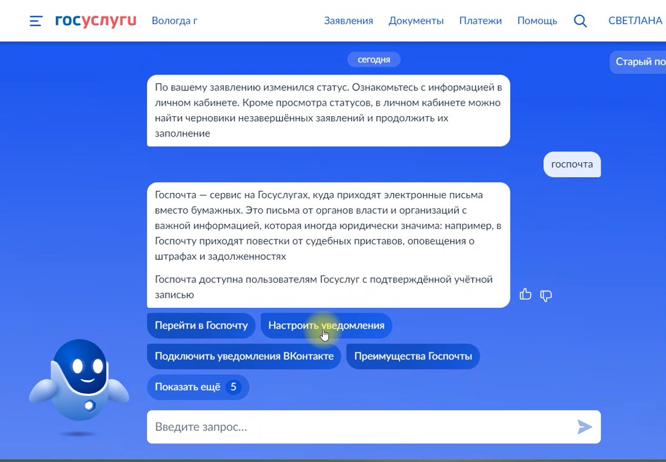The width and height of the screenshot is (666, 462).
Task: Click the Перейти в Госпочту button
Action: point(201,325)
